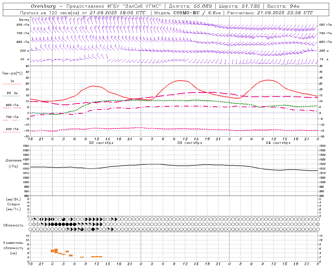
Task: Click the Осадки precipitation label
Action: 14,204
